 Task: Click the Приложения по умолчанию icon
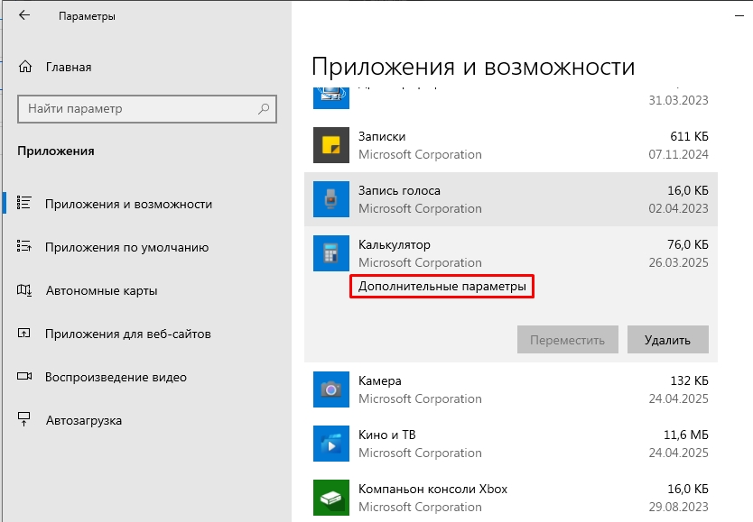point(24,246)
